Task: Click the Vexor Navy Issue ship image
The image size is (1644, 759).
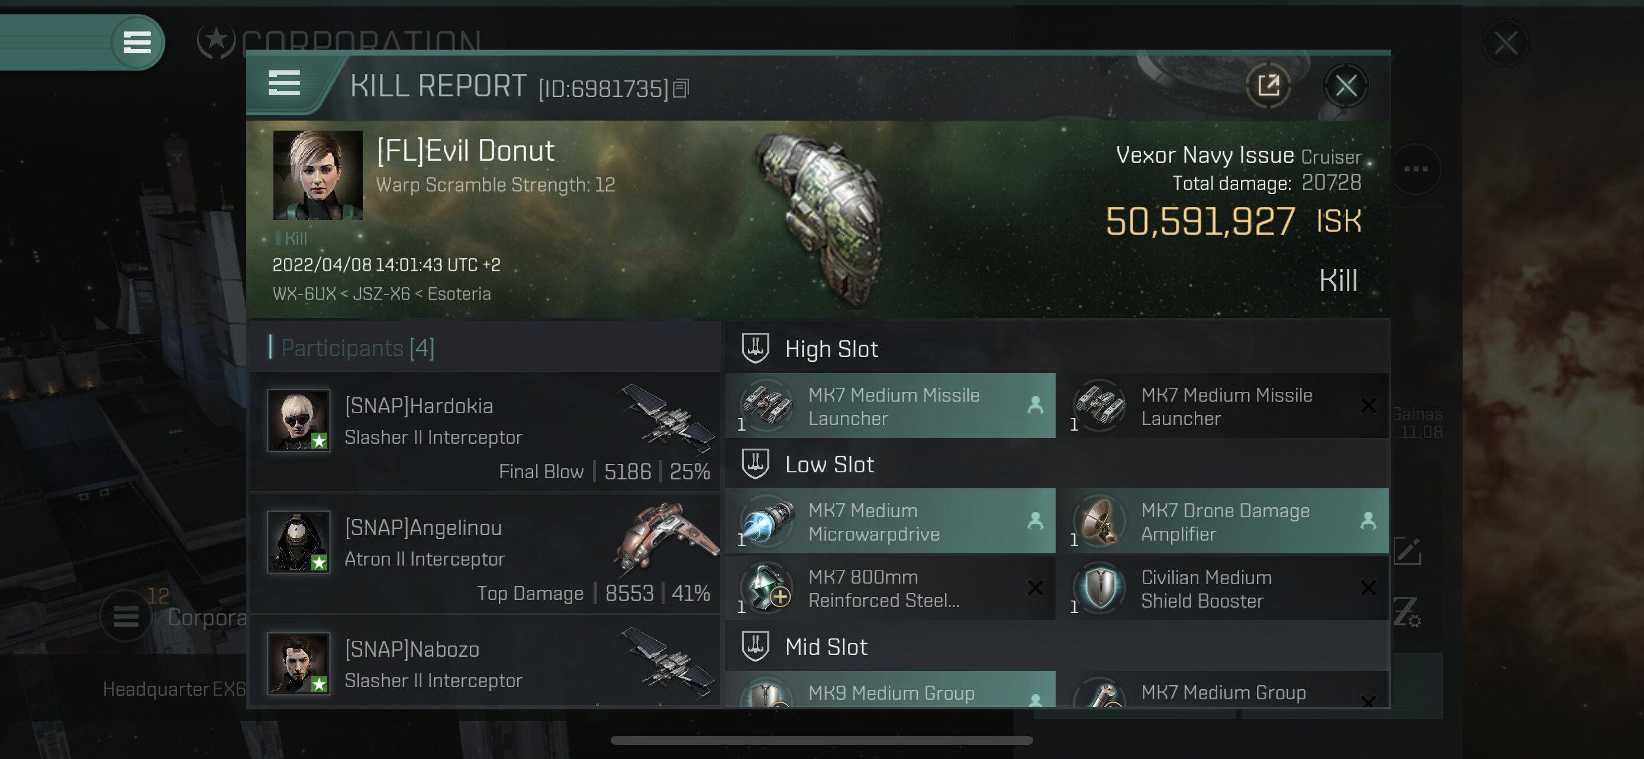Action: (x=820, y=218)
